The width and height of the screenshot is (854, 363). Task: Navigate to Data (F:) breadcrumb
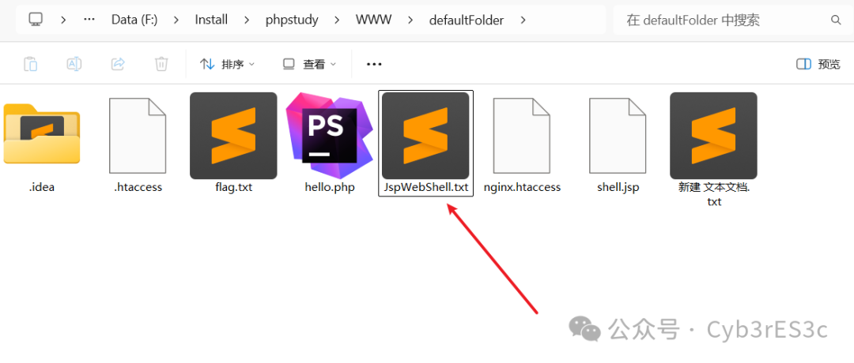(x=134, y=20)
